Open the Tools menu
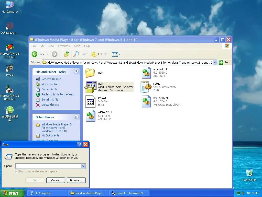Screen dimensions: 262x197 (77, 46)
